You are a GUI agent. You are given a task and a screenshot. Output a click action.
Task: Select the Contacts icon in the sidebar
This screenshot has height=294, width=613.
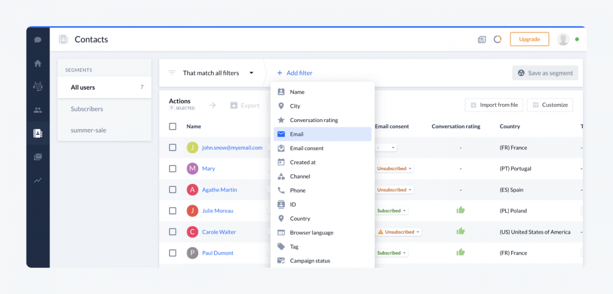(38, 133)
